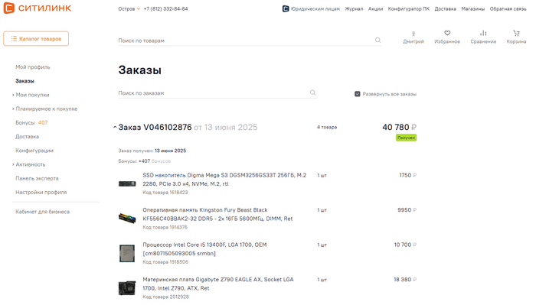Open Настройки профиля
This screenshot has width=536, height=305.
coord(41,192)
